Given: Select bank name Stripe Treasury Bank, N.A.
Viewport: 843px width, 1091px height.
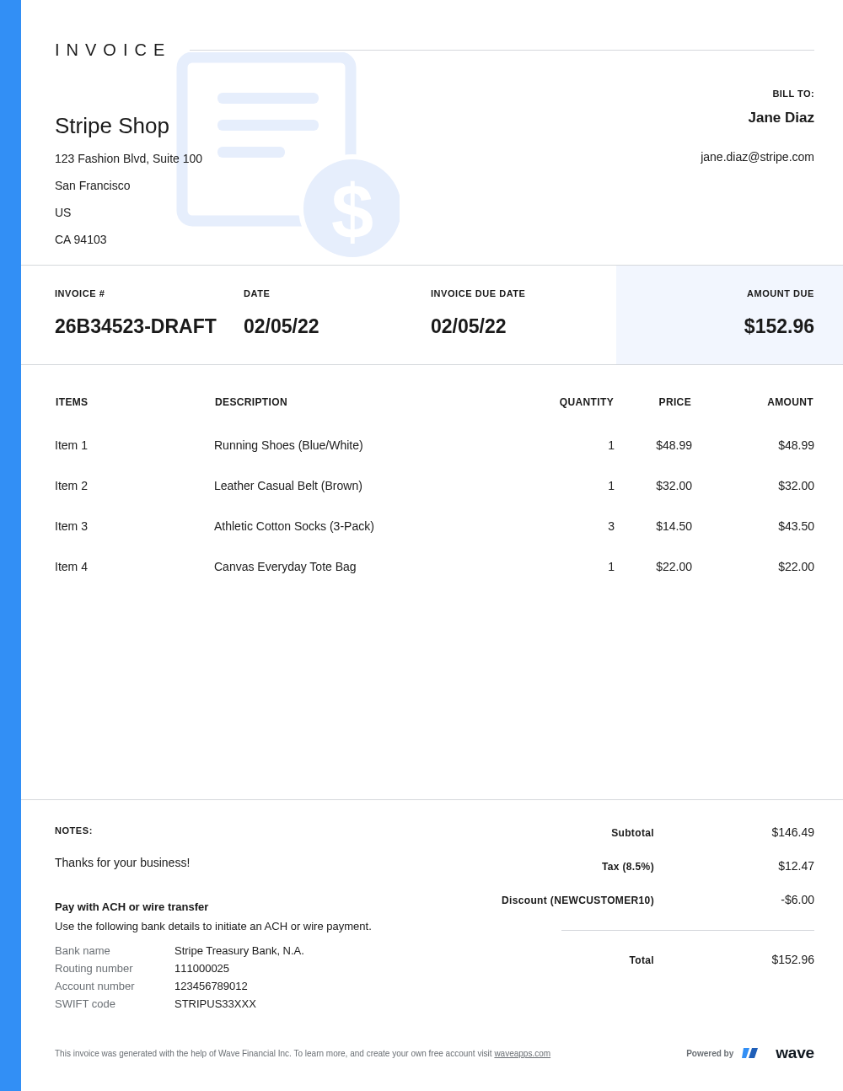Looking at the screenshot, I should pos(239,951).
